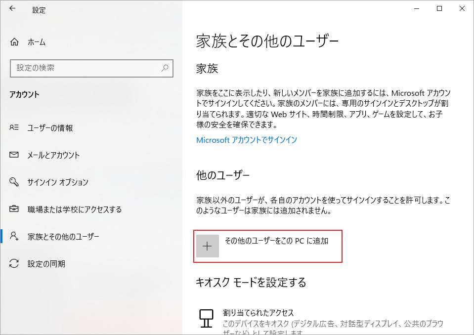This screenshot has height=335, width=474.
Task: Click the 設定 window title text
Action: (x=39, y=10)
